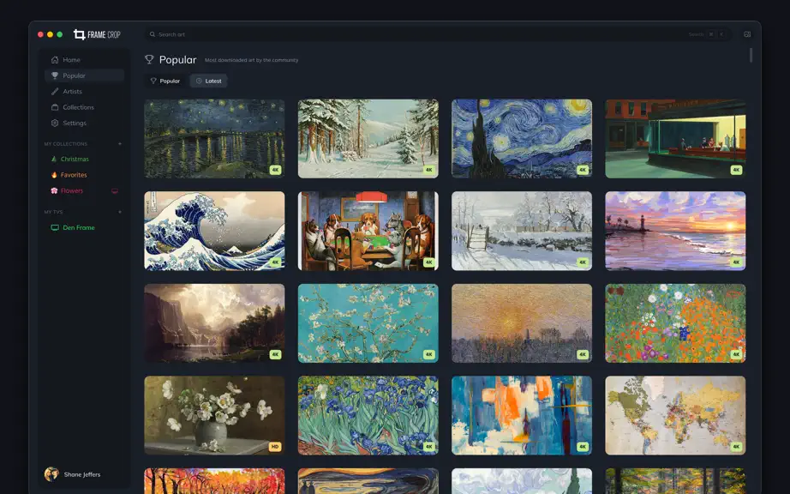Click 'Most downloaded art by the community' text

click(251, 60)
